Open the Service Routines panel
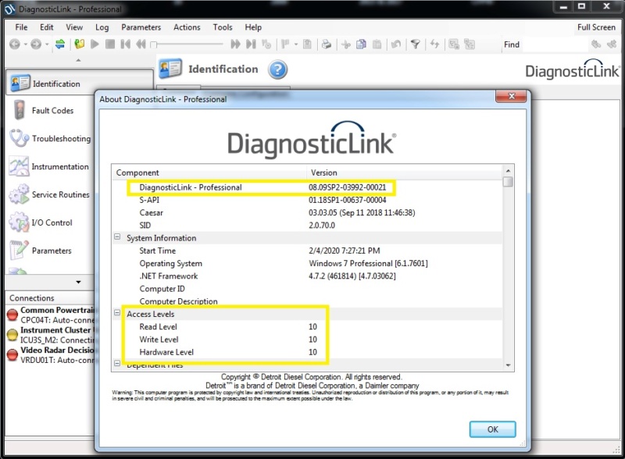 (x=49, y=194)
